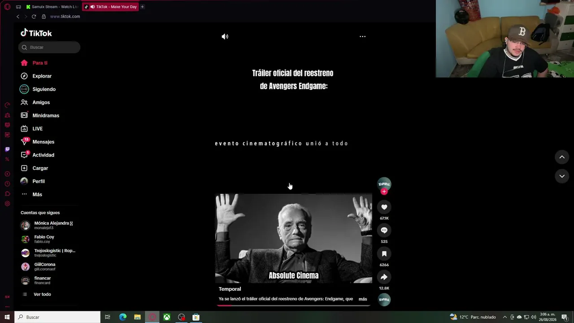Click the address bar showing www.tiktok.com
Image resolution: width=574 pixels, height=323 pixels.
(65, 17)
